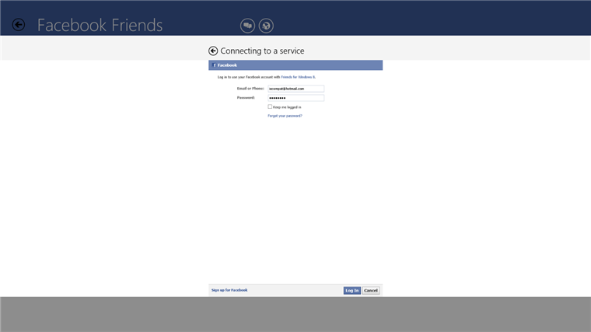Click the Log In button
This screenshot has width=591, height=332.
[352, 291]
